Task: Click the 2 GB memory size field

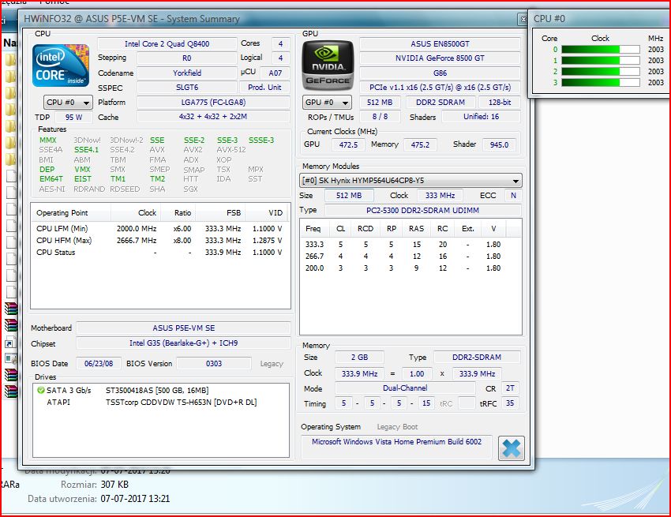Action: 359,358
